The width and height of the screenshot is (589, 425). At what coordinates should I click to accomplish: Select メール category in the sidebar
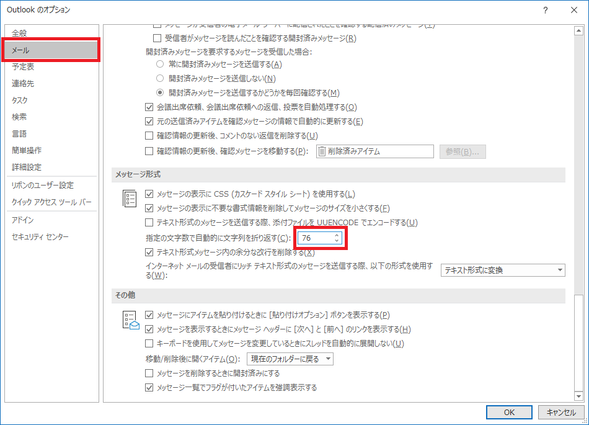[x=51, y=50]
